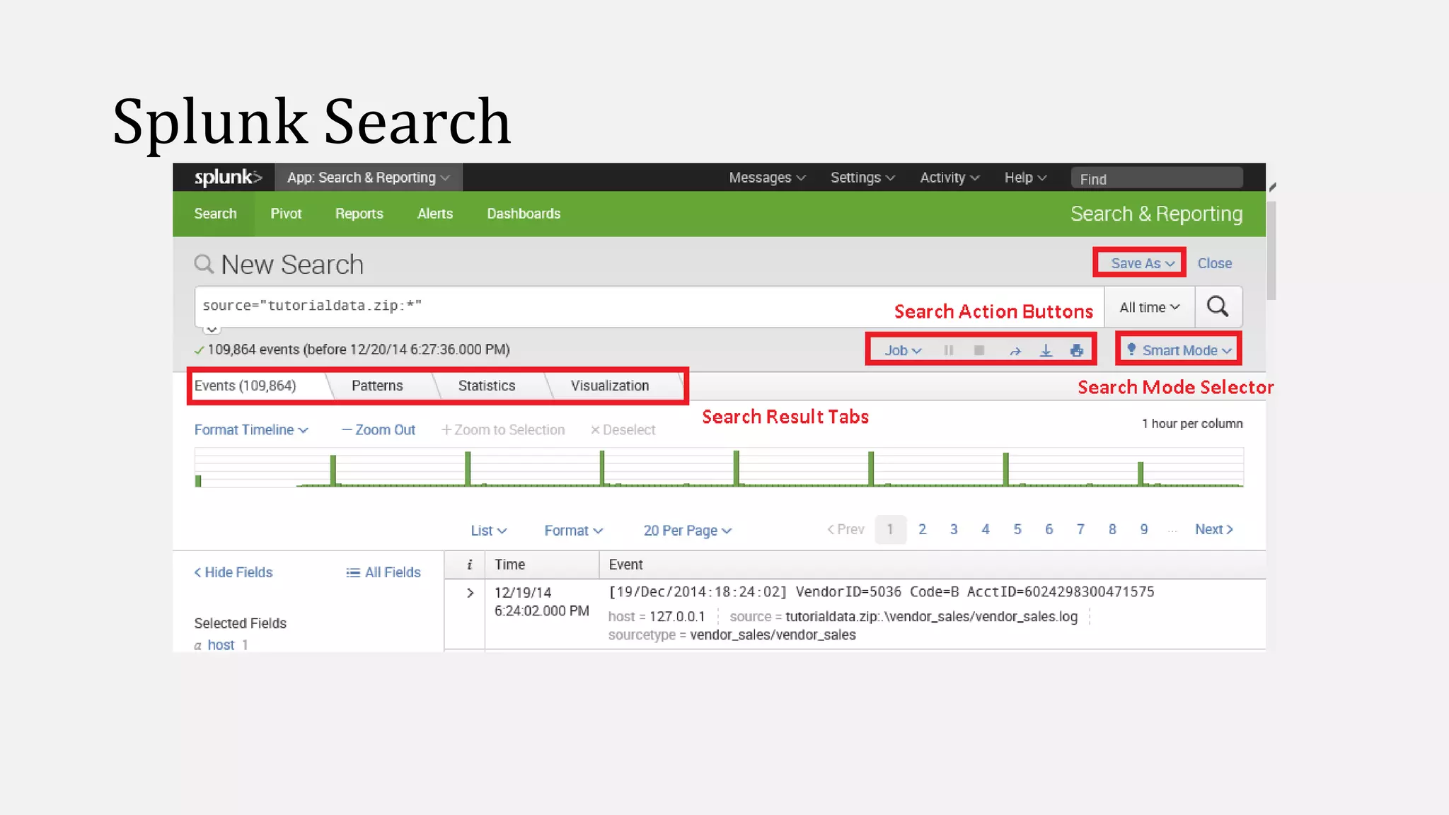Click the Find input field
This screenshot has height=815, width=1449.
pos(1157,178)
